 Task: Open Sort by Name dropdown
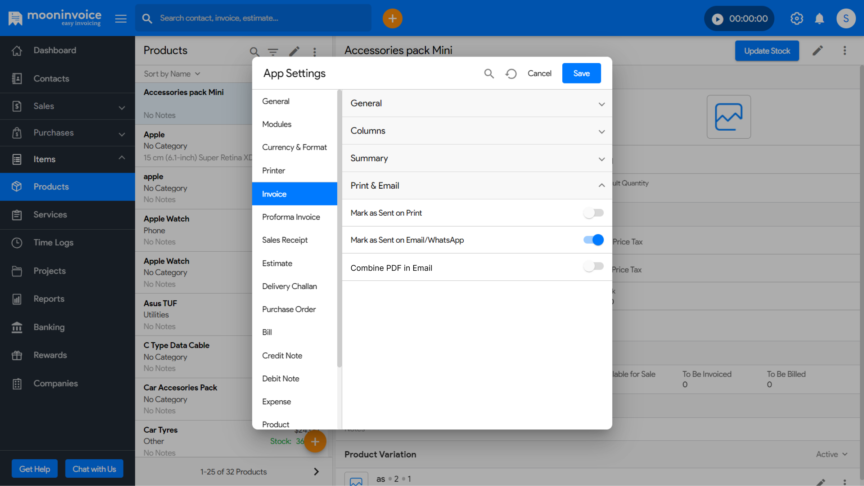coord(172,74)
